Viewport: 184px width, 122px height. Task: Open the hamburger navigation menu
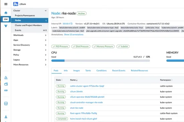[6, 4]
